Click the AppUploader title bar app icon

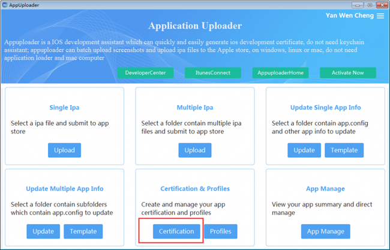pos(5,5)
